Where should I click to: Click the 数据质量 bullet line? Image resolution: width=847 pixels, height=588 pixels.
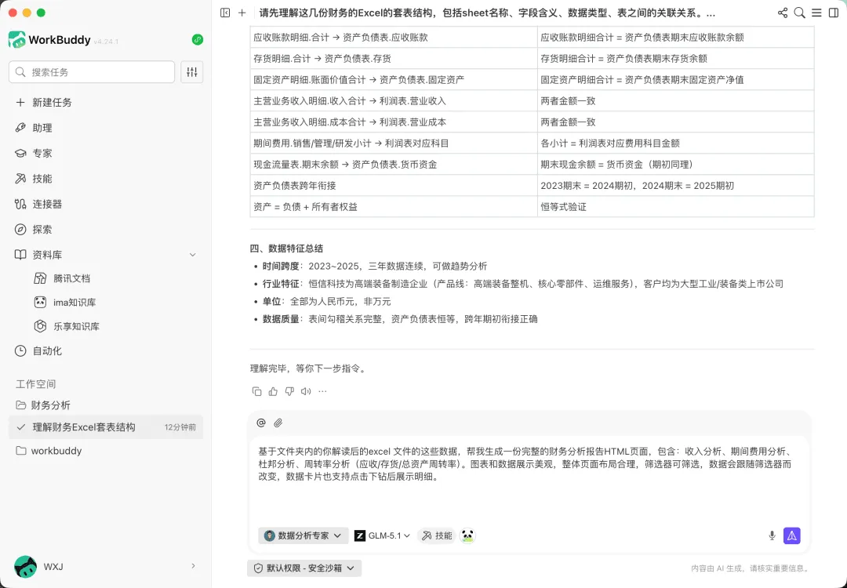point(400,319)
